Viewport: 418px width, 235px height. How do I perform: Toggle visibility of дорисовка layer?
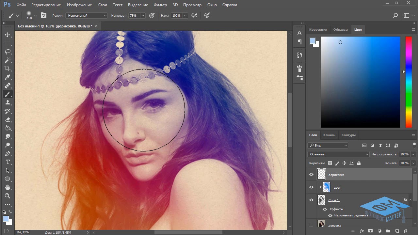(311, 175)
